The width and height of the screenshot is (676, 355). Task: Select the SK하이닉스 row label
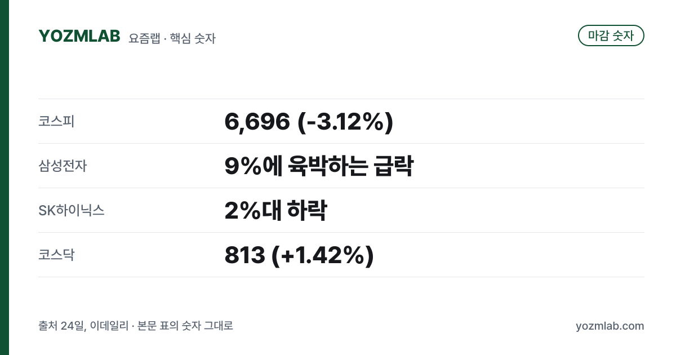pyautogui.click(x=72, y=210)
